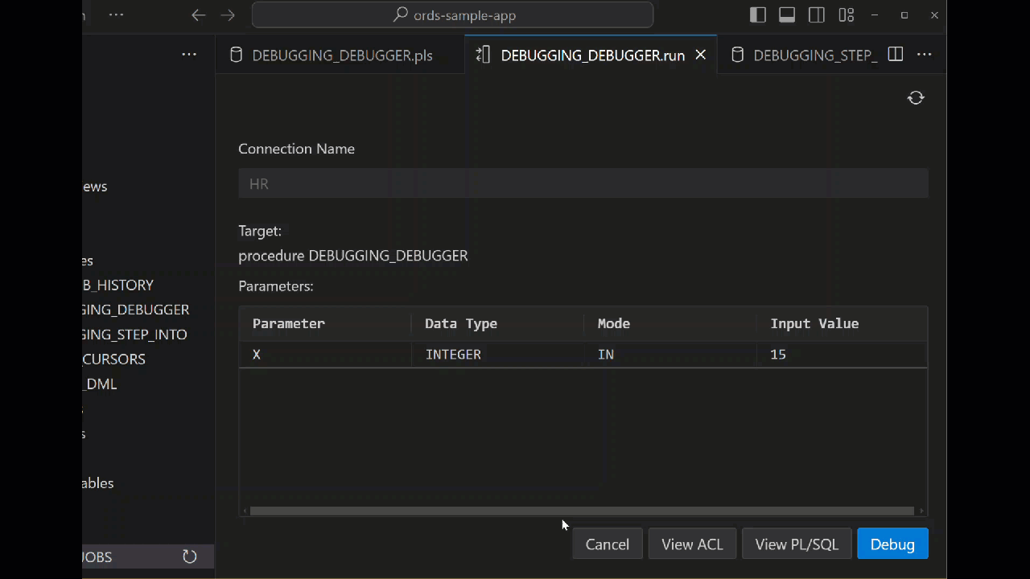Toggle the primary side bar layout icon
This screenshot has width=1030, height=579.
[757, 15]
